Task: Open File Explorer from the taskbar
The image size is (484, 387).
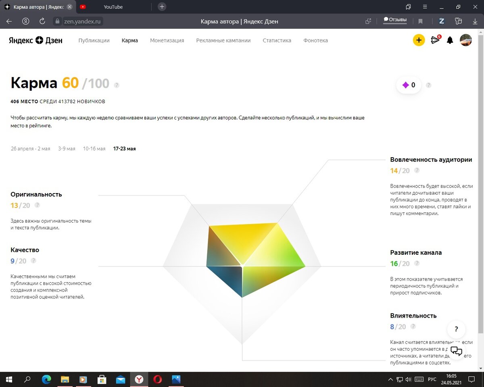Action: 65,379
